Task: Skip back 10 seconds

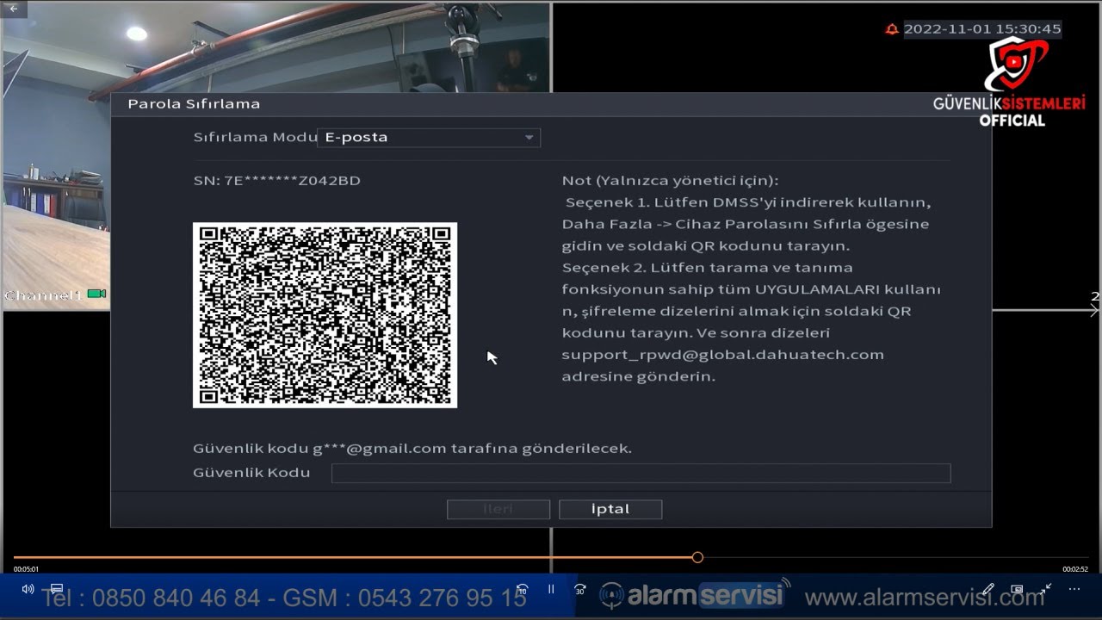Action: click(522, 590)
